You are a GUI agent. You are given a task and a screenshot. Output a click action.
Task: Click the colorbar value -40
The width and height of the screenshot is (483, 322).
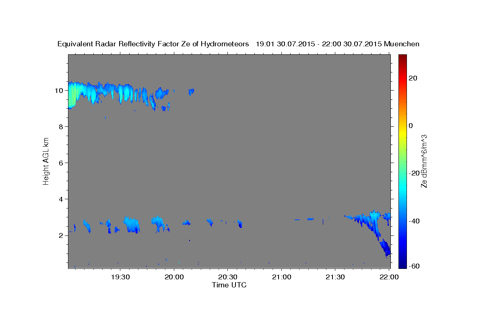(x=414, y=221)
